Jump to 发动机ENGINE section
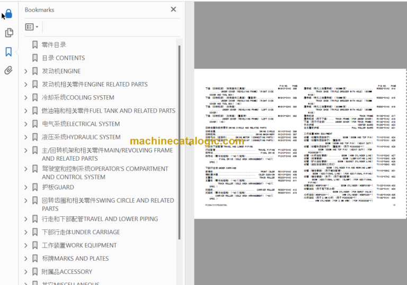407x285 pixels. tap(61, 71)
